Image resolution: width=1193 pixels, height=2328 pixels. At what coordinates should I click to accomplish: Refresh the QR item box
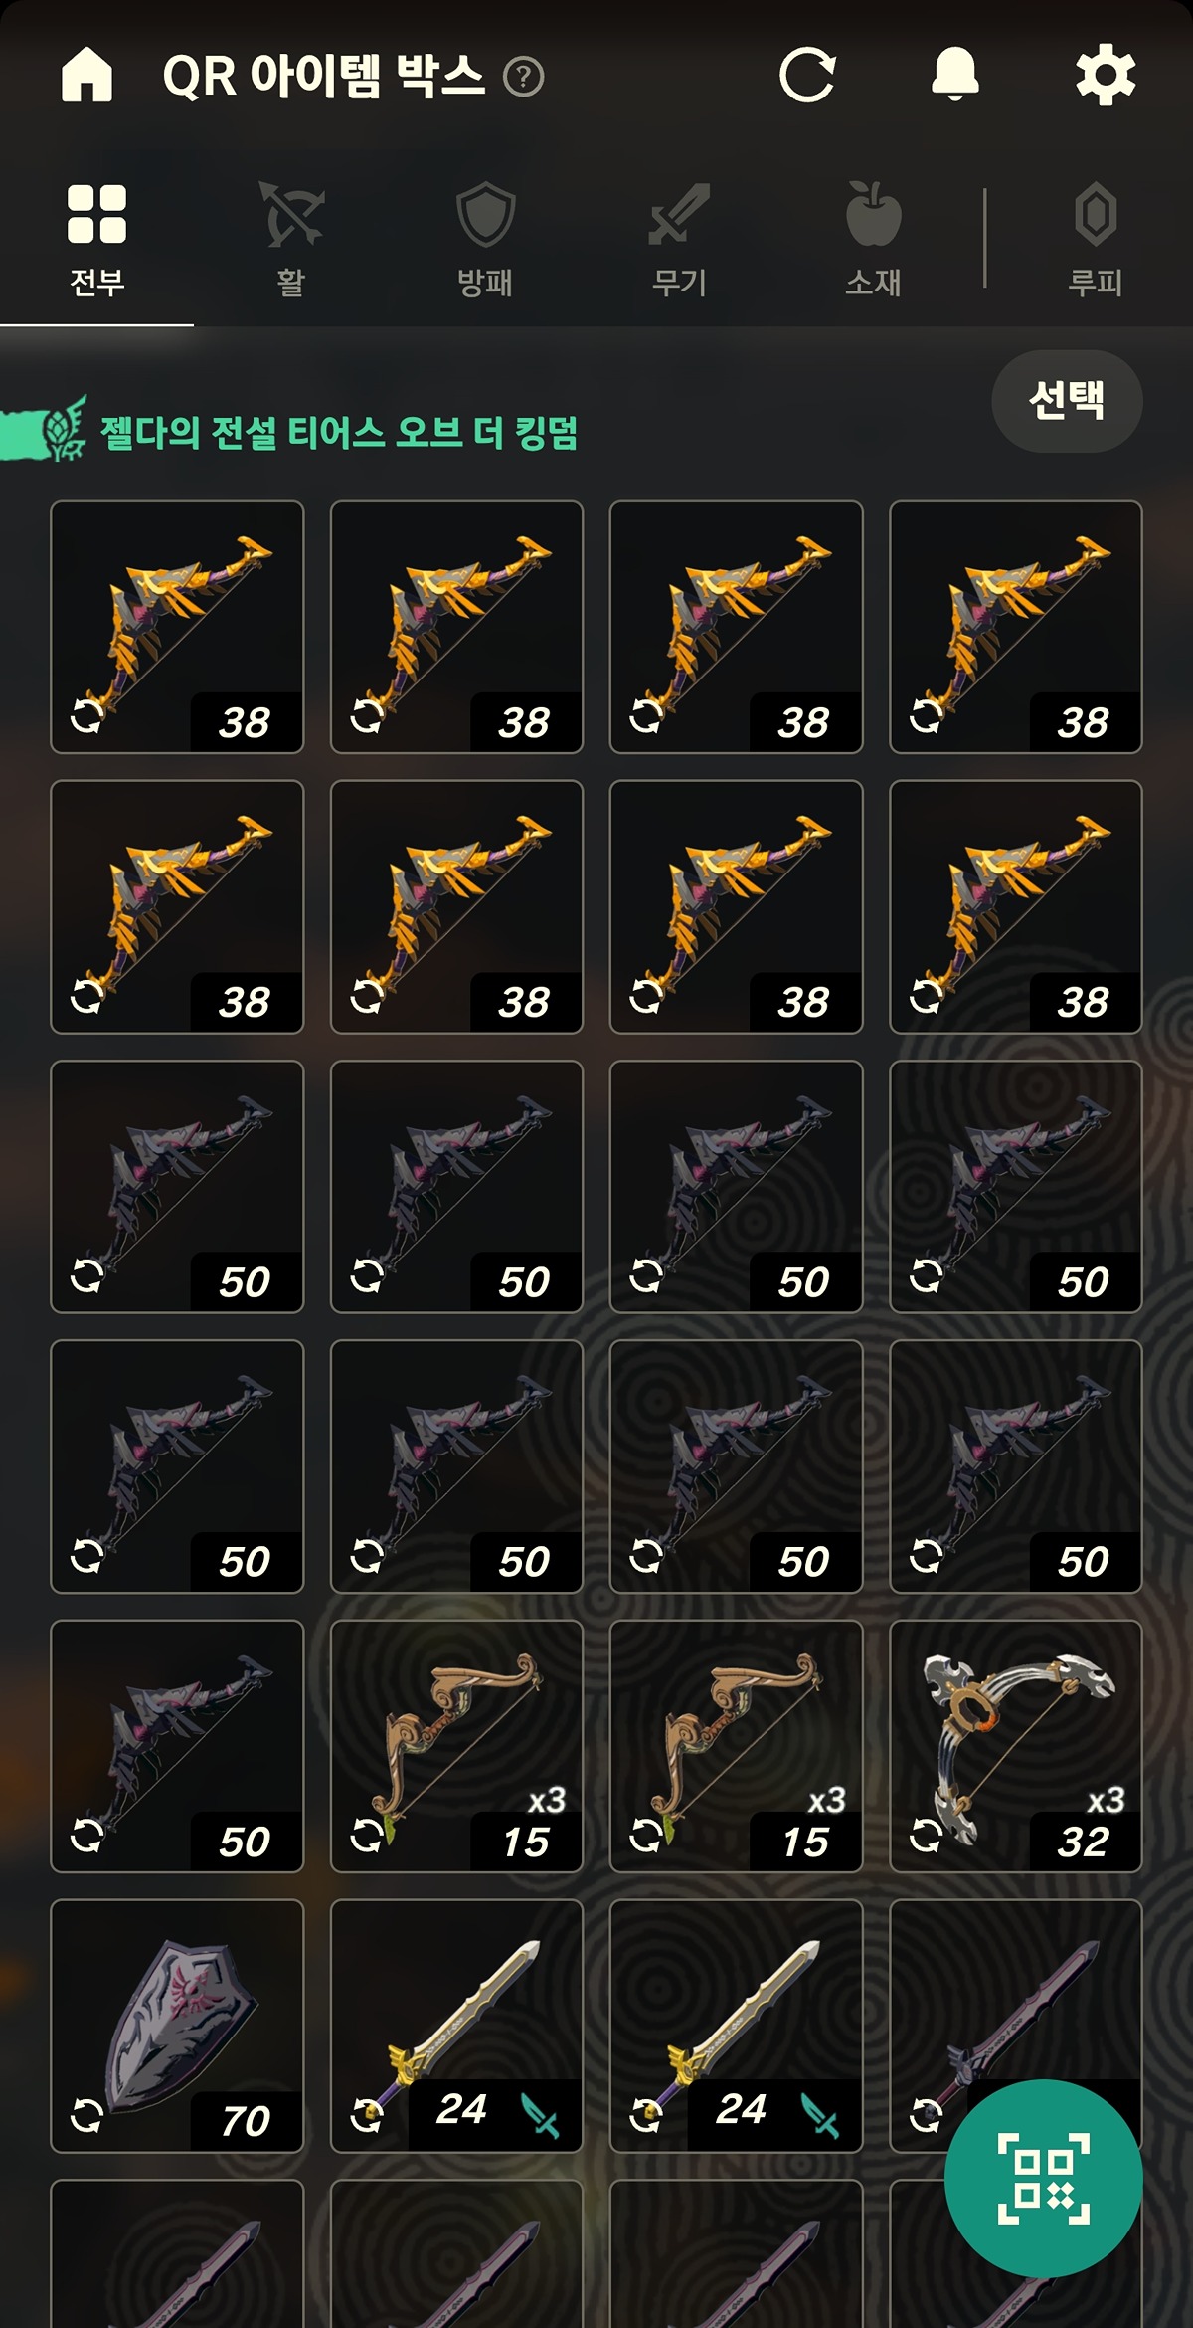pos(807,75)
